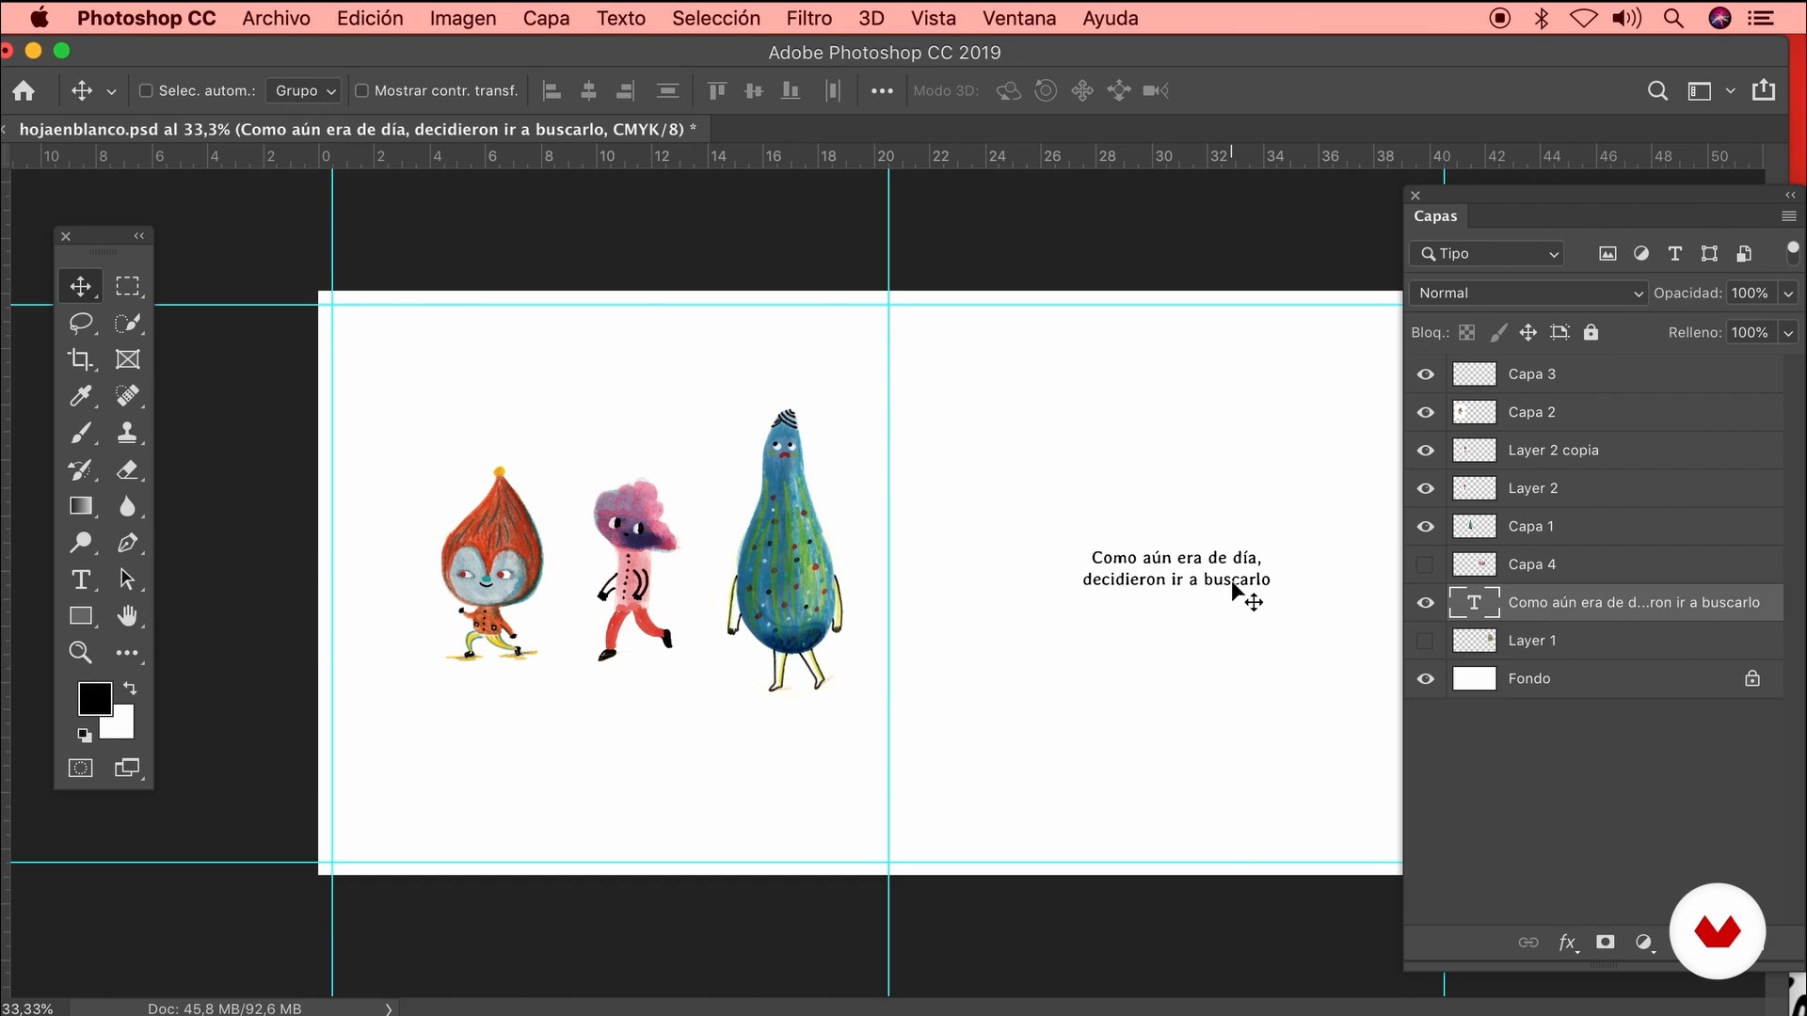1807x1016 pixels.
Task: Click the Capas panel tab
Action: (1435, 216)
